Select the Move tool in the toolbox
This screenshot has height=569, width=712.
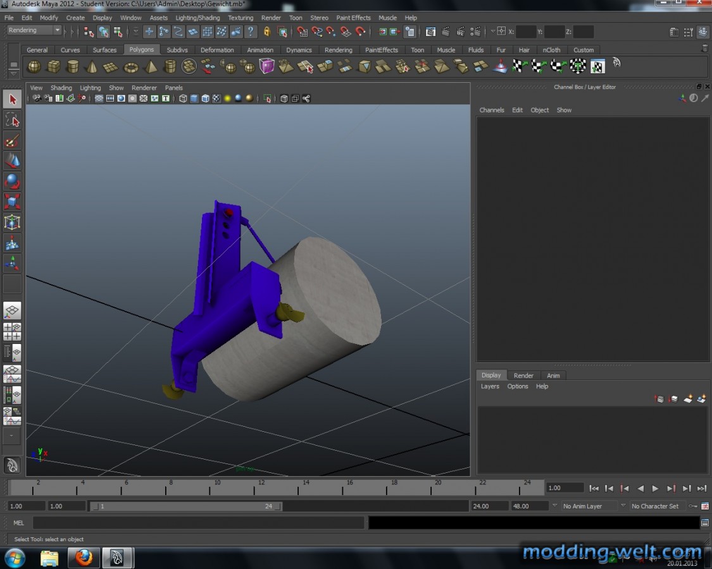(x=12, y=161)
